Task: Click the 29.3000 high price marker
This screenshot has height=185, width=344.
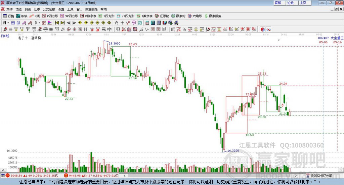Action: pos(114,43)
